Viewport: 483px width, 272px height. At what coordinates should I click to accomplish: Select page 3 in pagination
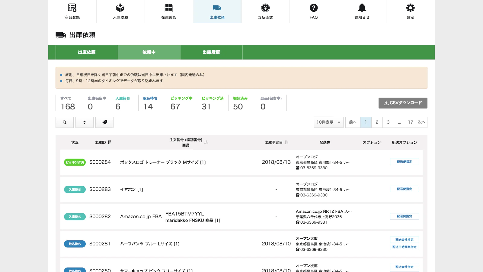tap(388, 122)
